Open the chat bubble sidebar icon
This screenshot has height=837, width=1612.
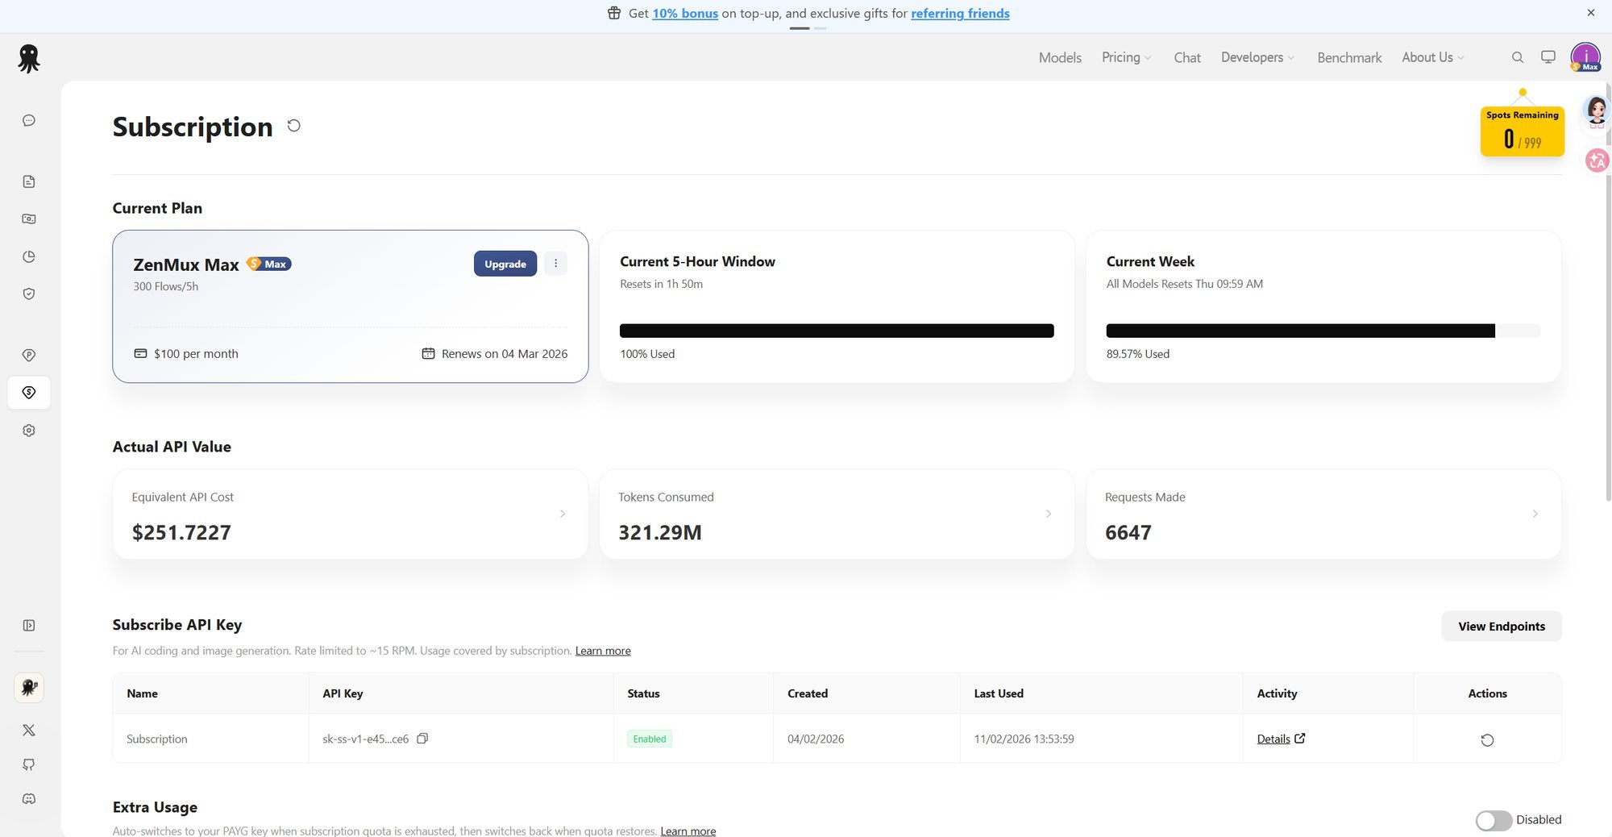[29, 120]
